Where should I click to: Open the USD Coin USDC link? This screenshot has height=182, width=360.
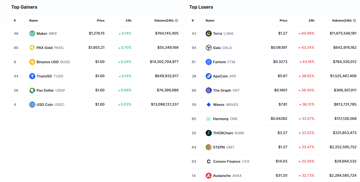point(47,105)
